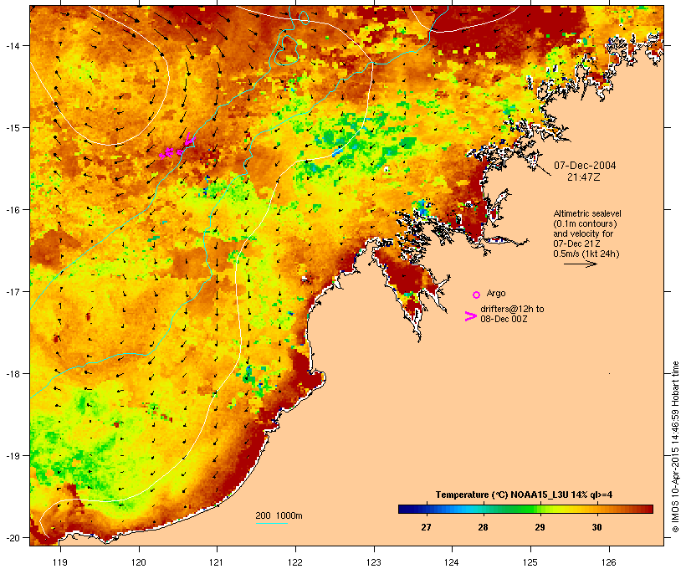Click latitude axis label '-20'

click(12, 537)
